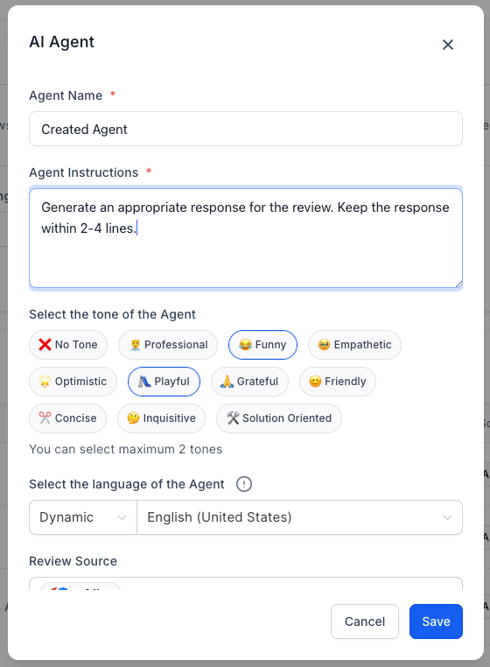Click the red X No Tone icon

click(45, 345)
